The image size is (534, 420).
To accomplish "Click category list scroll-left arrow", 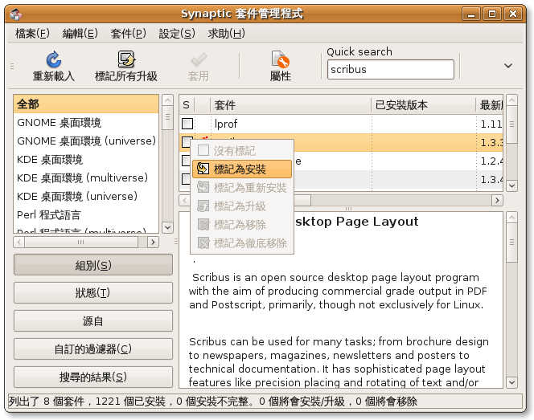I will (x=19, y=243).
